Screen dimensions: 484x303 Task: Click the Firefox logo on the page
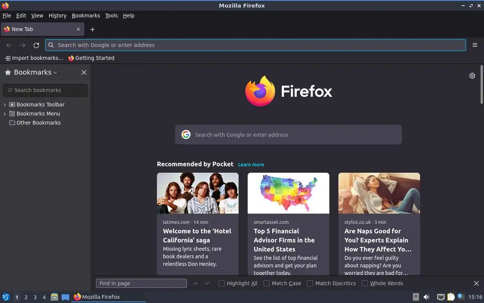[289, 91]
